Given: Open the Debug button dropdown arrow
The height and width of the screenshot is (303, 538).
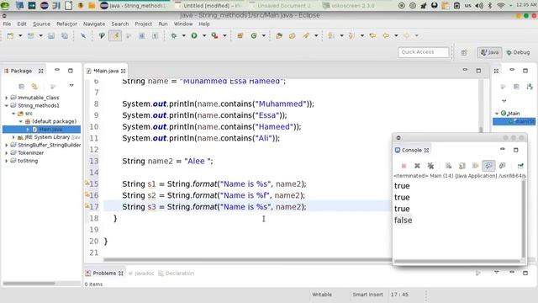Looking at the screenshot, I should coord(183,35).
